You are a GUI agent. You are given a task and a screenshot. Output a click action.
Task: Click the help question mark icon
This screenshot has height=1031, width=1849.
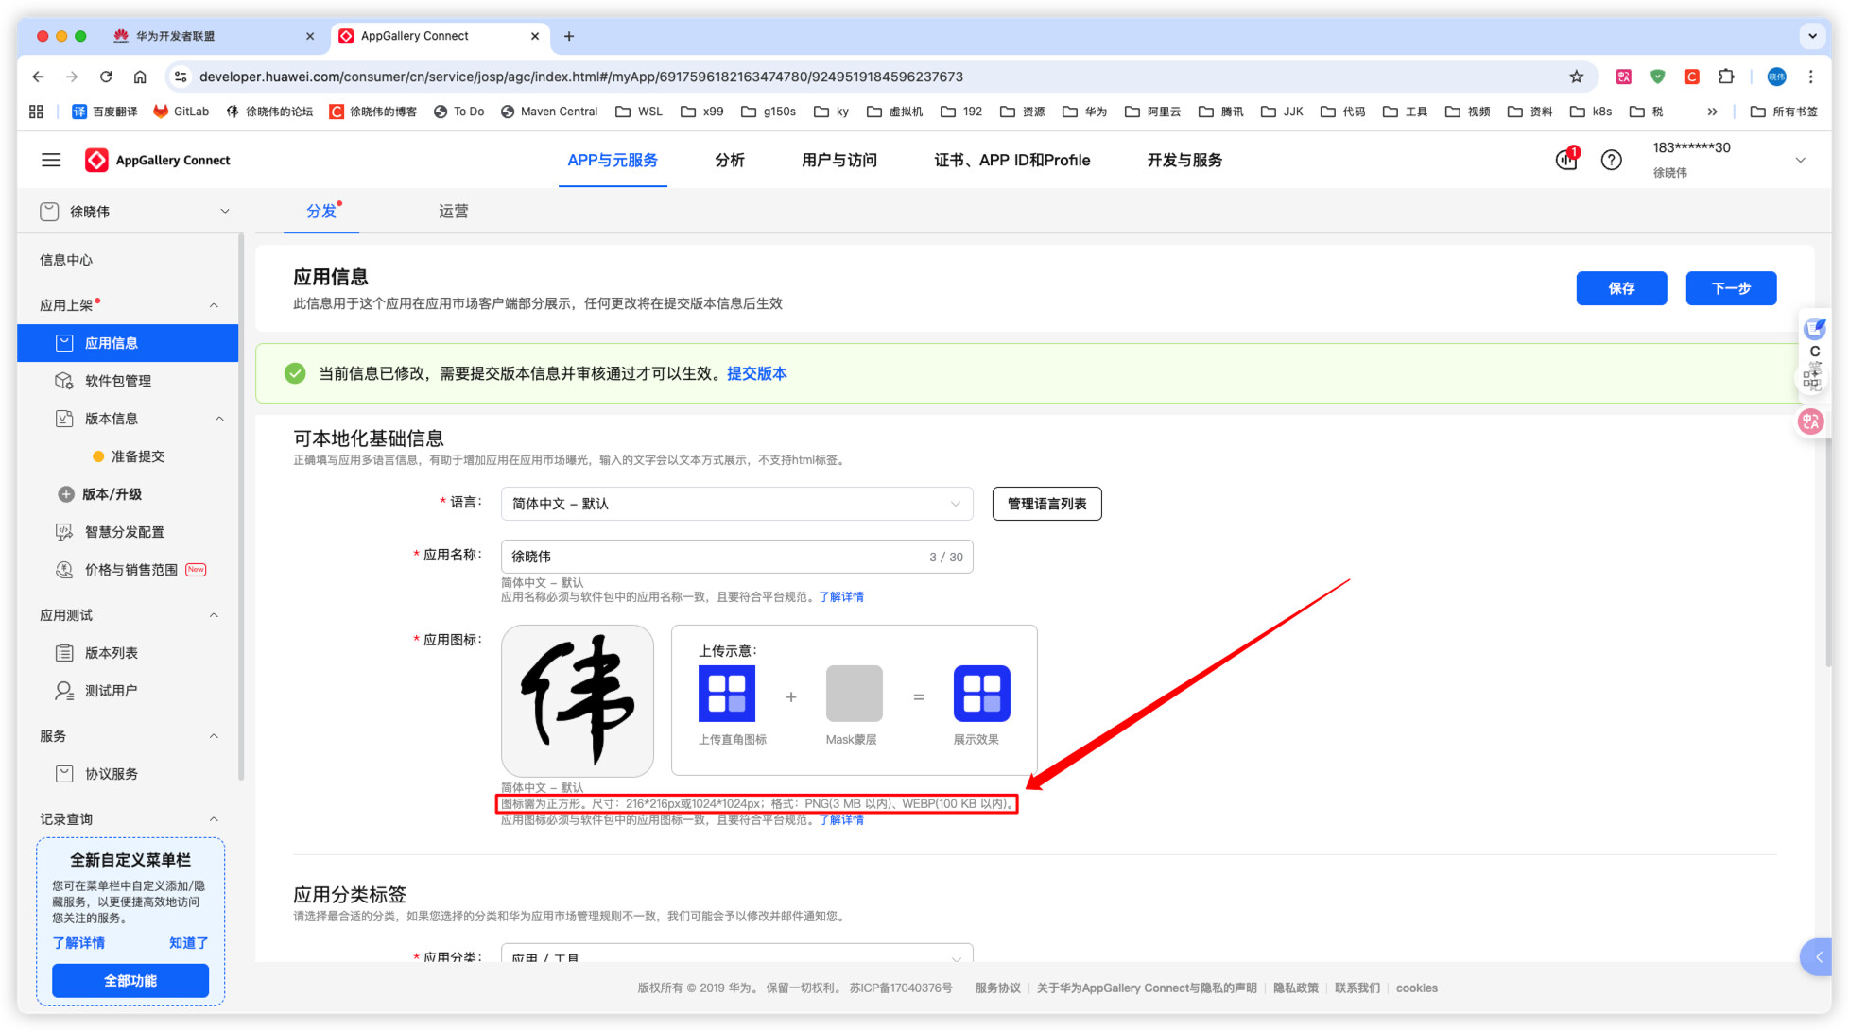tap(1611, 160)
